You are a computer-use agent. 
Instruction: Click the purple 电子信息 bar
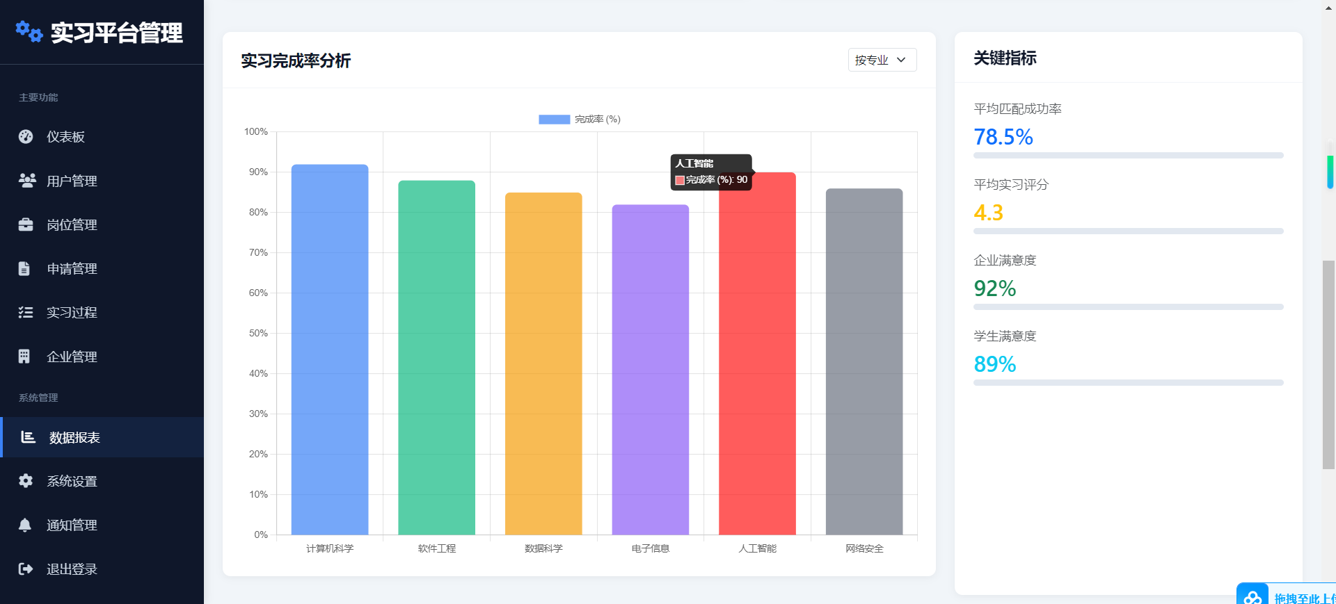[651, 370]
